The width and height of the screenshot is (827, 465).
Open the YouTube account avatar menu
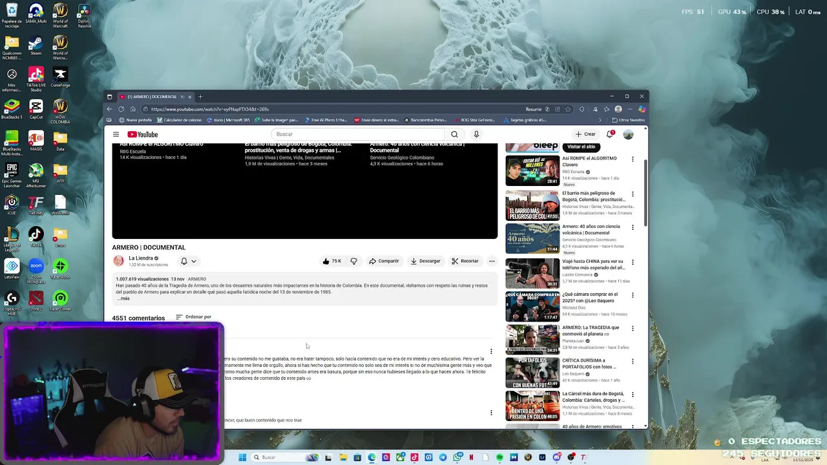coord(628,134)
